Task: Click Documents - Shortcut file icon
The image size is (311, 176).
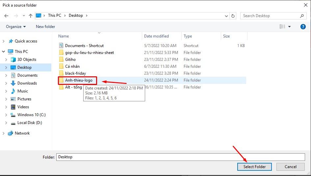Action: [61, 45]
